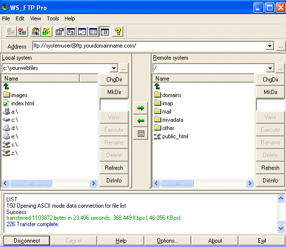
Task: Expand the local path c:\yourwebfiles dropdown
Action: click(x=114, y=68)
